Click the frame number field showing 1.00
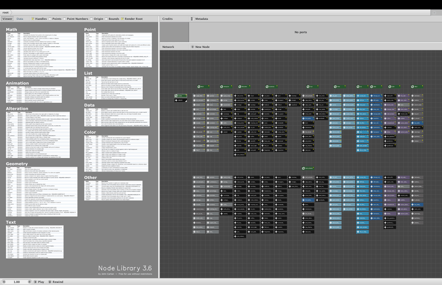This screenshot has height=285, width=442. coord(17,281)
